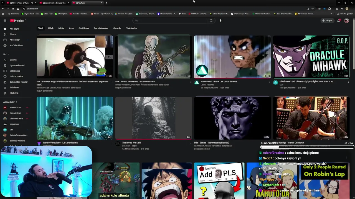Screen dimensions: 355x199
Task: Select the Müzik filter chip
Action: (x=51, y=28)
